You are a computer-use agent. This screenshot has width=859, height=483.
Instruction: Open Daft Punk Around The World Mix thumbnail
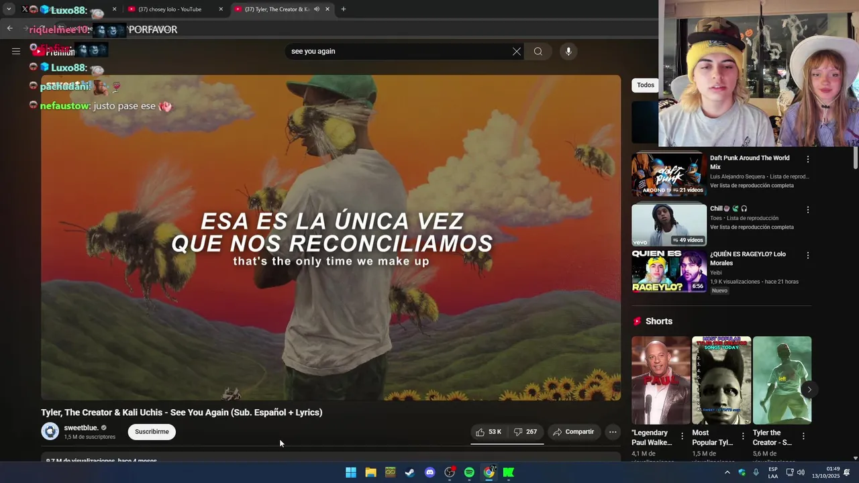pos(669,174)
